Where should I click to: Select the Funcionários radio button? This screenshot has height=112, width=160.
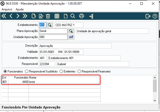point(5,71)
